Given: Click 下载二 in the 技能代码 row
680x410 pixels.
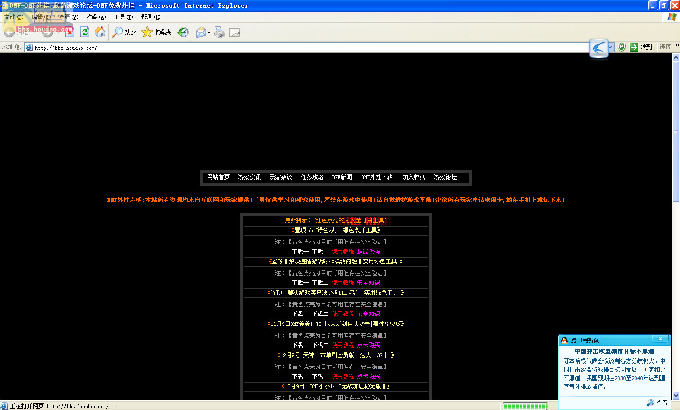Looking at the screenshot, I should [x=320, y=252].
